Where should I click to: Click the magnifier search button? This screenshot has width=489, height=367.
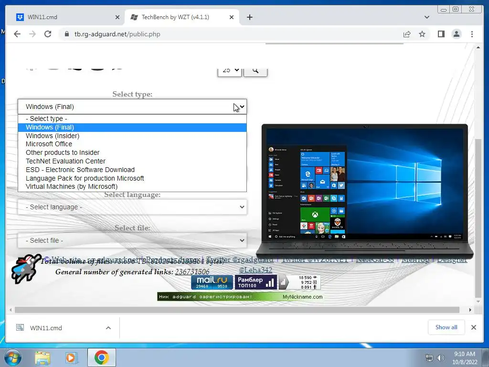(x=255, y=71)
